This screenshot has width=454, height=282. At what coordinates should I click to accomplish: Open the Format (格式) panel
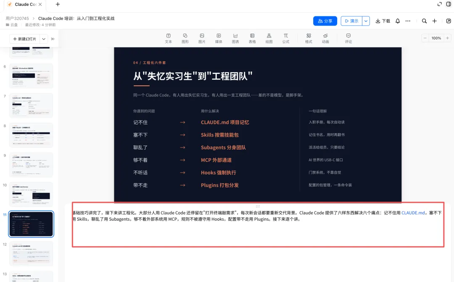click(x=309, y=38)
